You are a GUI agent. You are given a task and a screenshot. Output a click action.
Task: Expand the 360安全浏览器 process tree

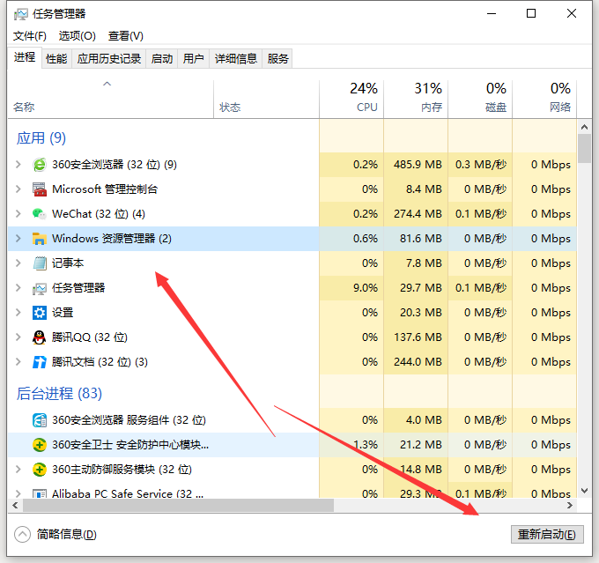pos(18,165)
